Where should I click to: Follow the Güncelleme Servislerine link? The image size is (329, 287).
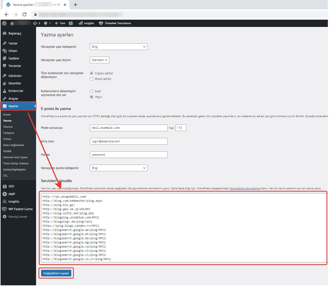245,188
